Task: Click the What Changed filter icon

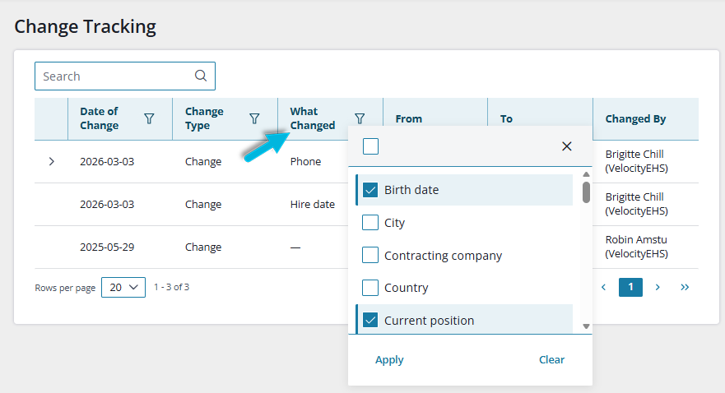Action: pyautogui.click(x=360, y=118)
